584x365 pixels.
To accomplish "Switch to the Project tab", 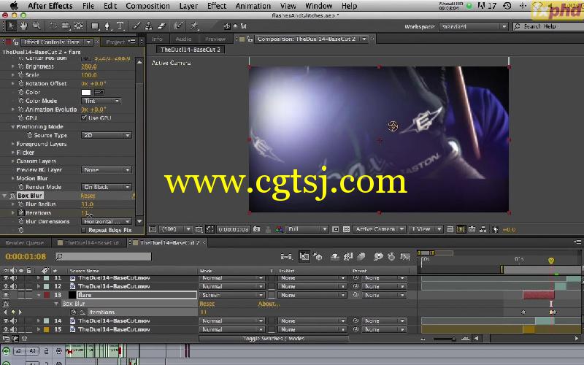I will click(x=115, y=42).
